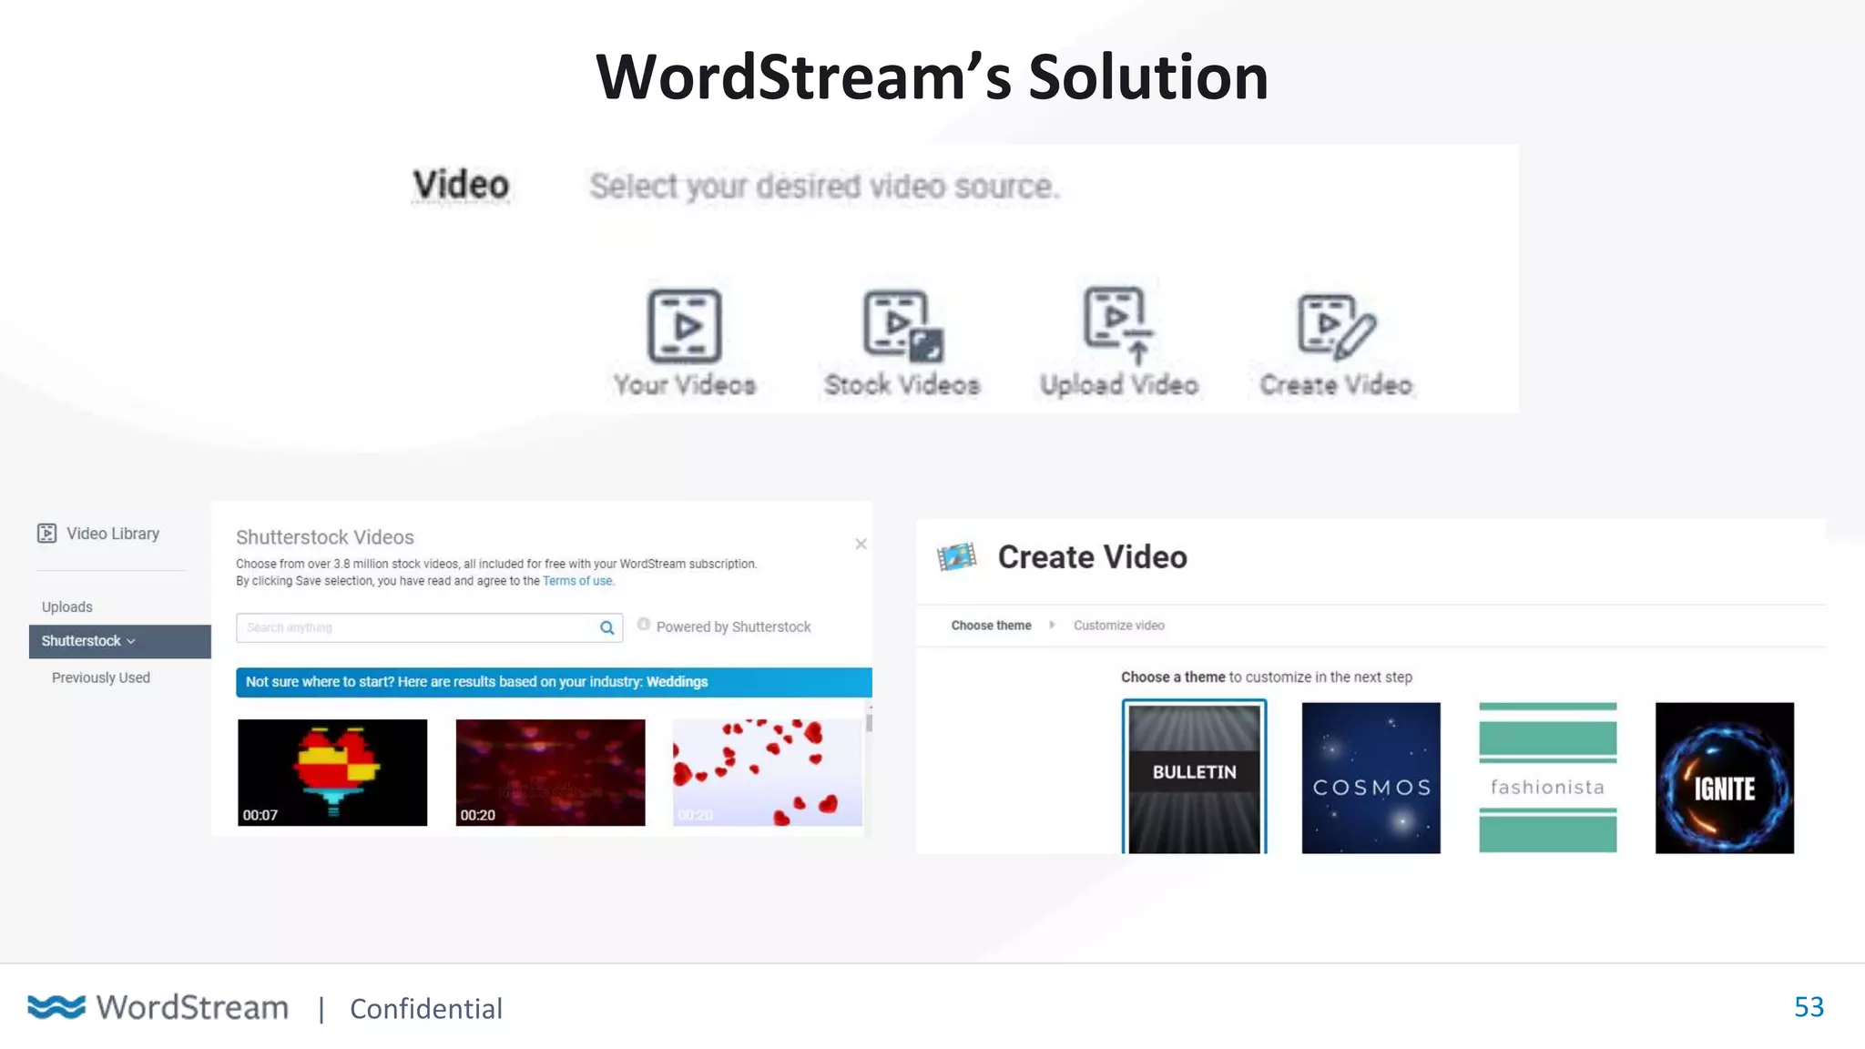1865x1049 pixels.
Task: Choose the BULLETIN theme
Action: (1194, 777)
